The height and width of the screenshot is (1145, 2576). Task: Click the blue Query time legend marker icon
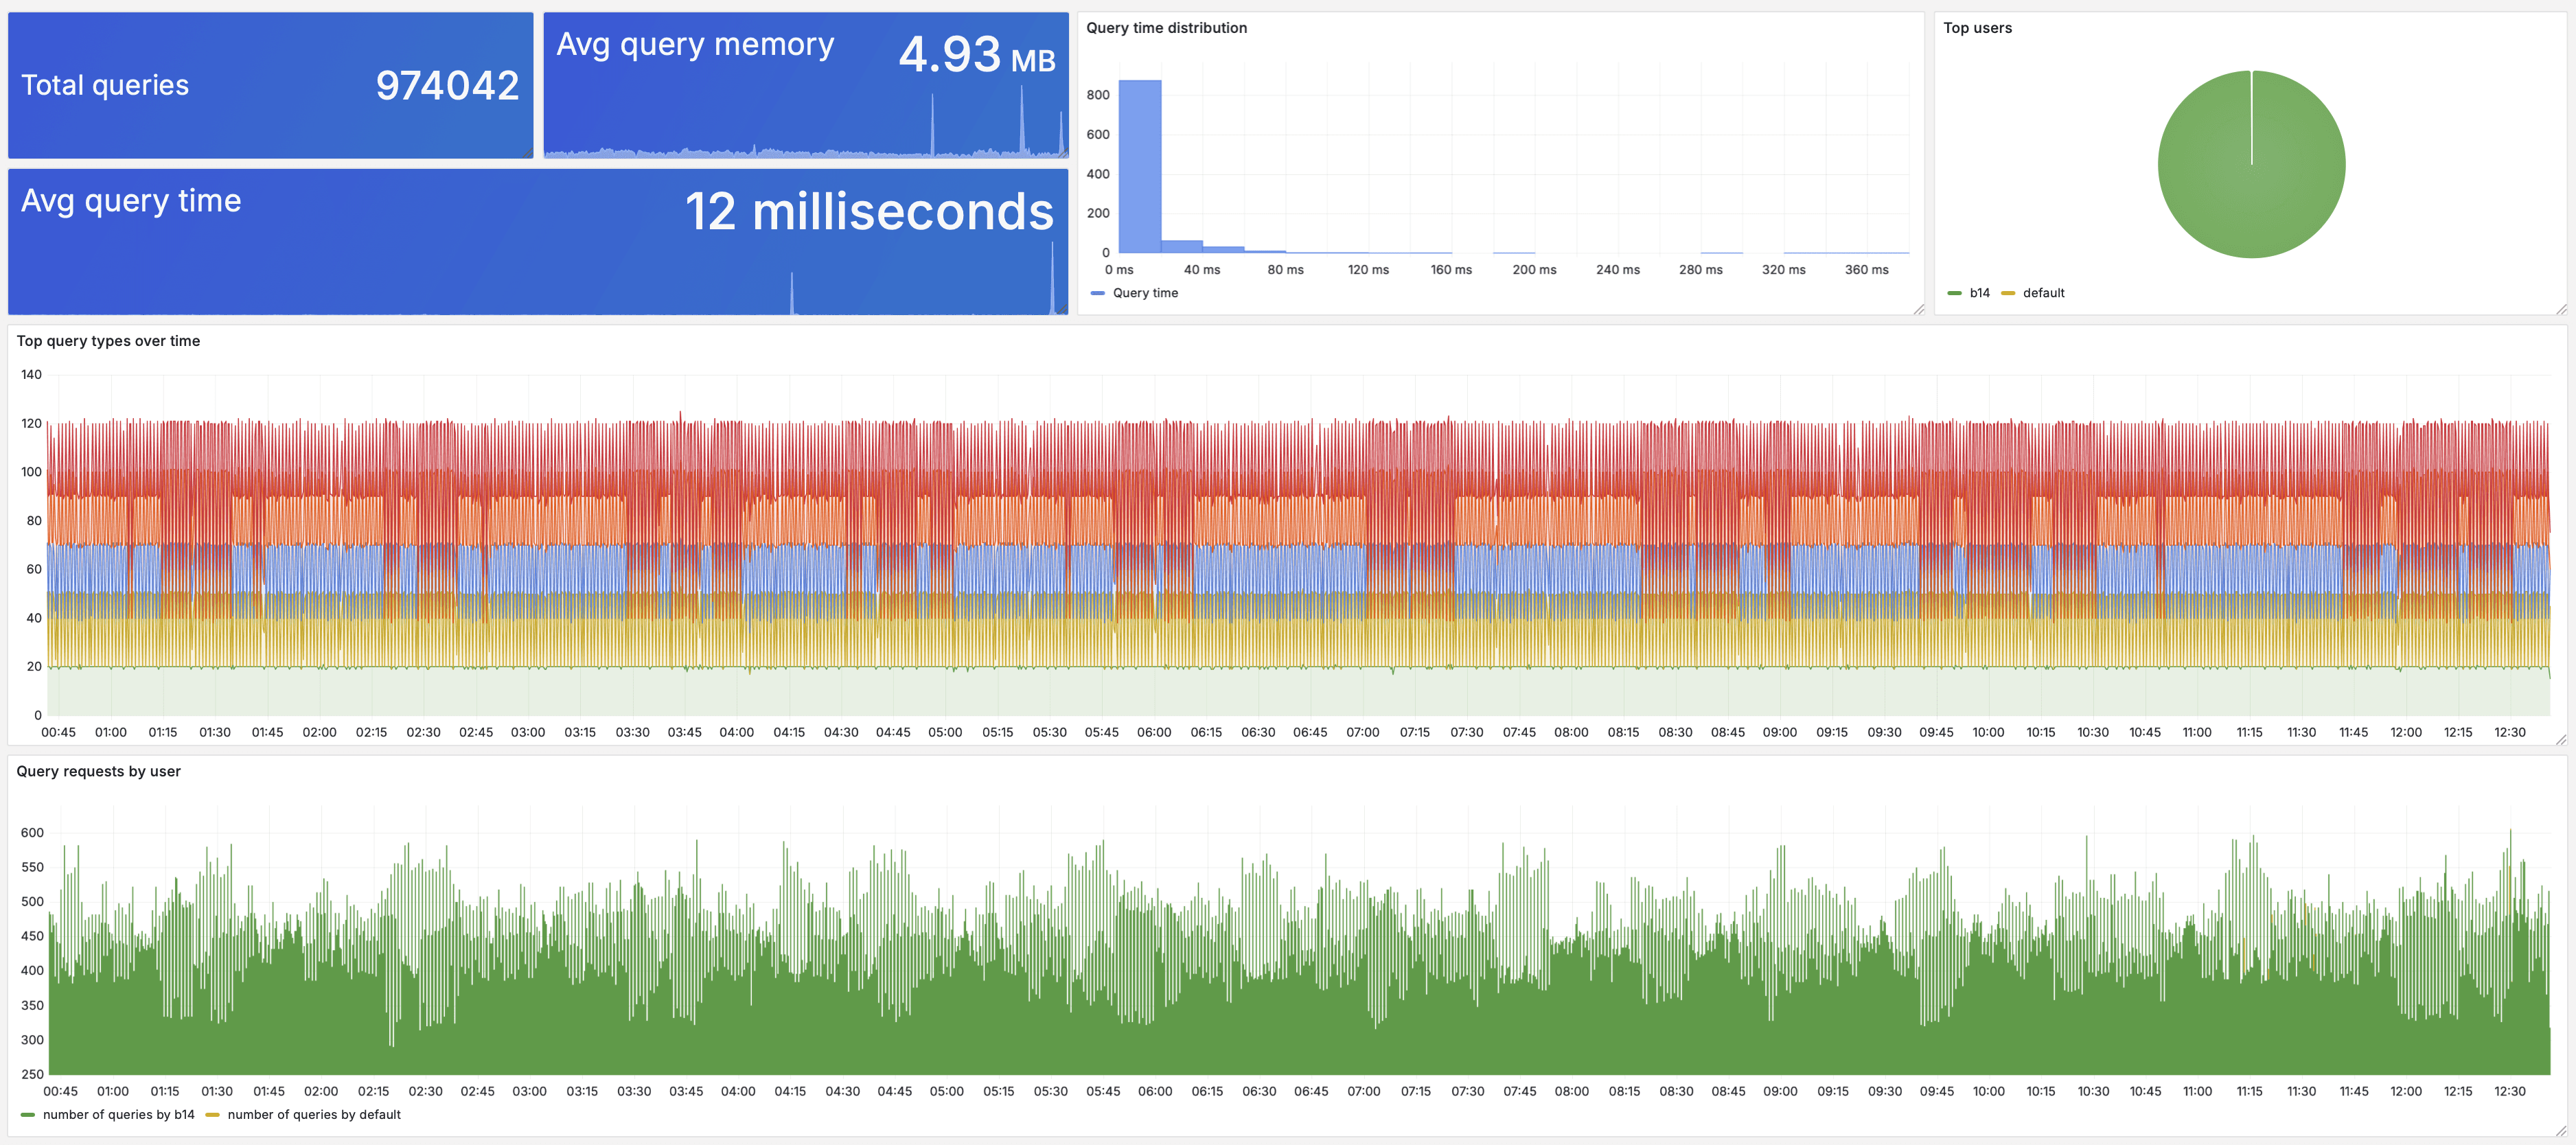[1098, 292]
